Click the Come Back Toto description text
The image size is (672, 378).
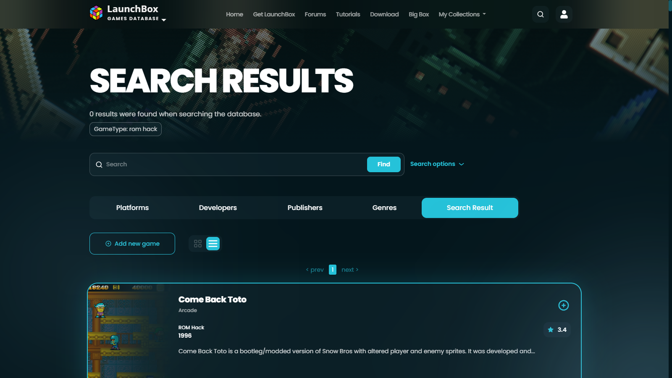point(357,351)
